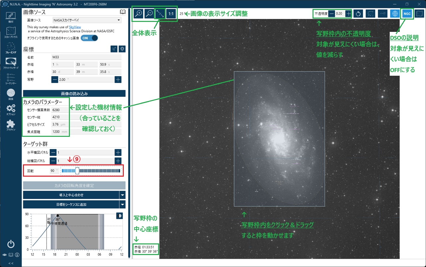This screenshot has width=426, height=267.
Task: Increase the 不透明度 value with plus button
Action: tap(348, 14)
